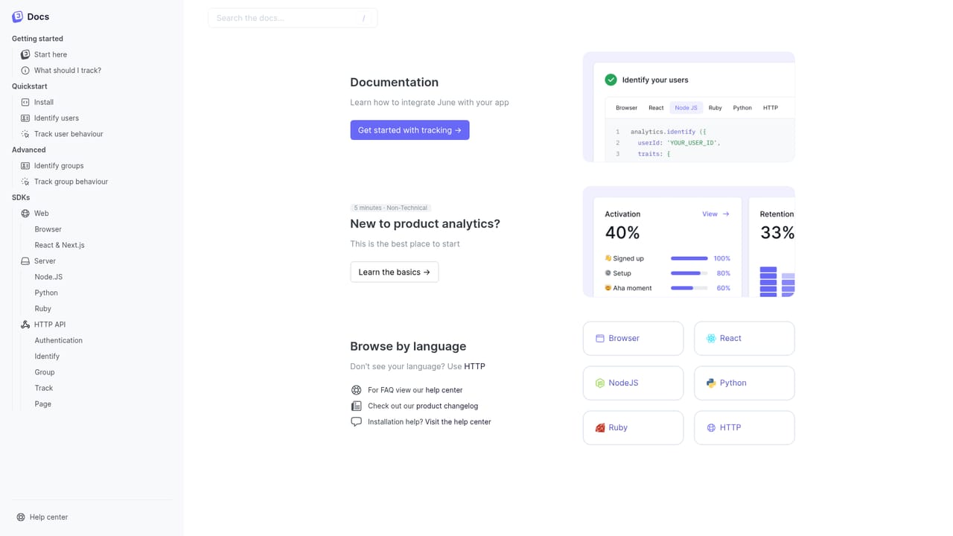Viewport: 953px width, 536px height.
Task: Open React & Next.js in sidebar
Action: (60, 245)
